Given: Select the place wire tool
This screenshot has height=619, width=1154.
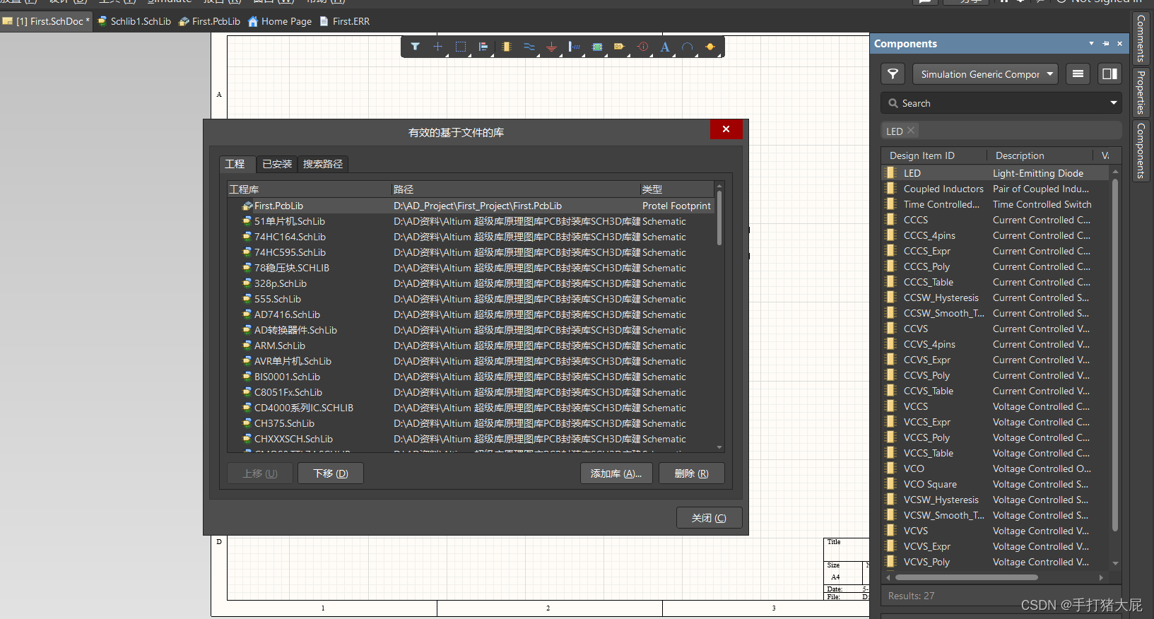Looking at the screenshot, I should tap(529, 47).
